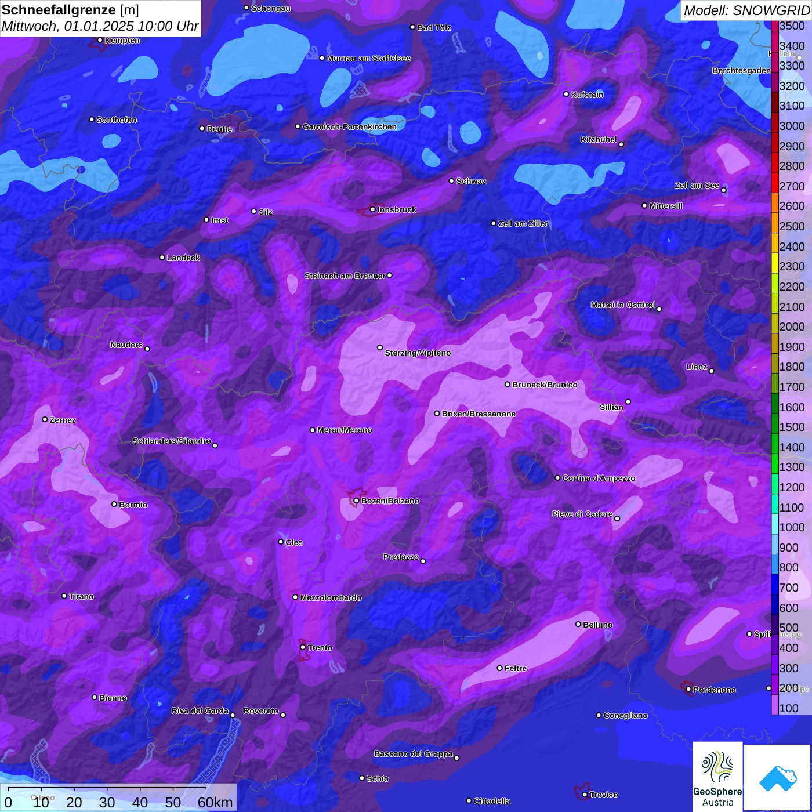Click the 2700 red legend swatch
This screenshot has width=812, height=812.
(775, 183)
